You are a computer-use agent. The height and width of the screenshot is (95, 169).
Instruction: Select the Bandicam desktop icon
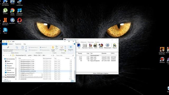(162, 60)
